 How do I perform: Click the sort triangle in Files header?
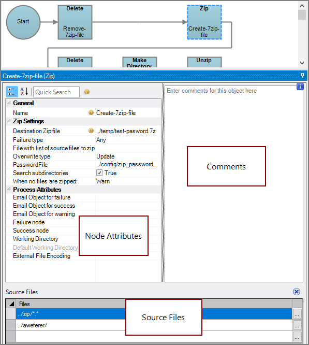[11, 304]
